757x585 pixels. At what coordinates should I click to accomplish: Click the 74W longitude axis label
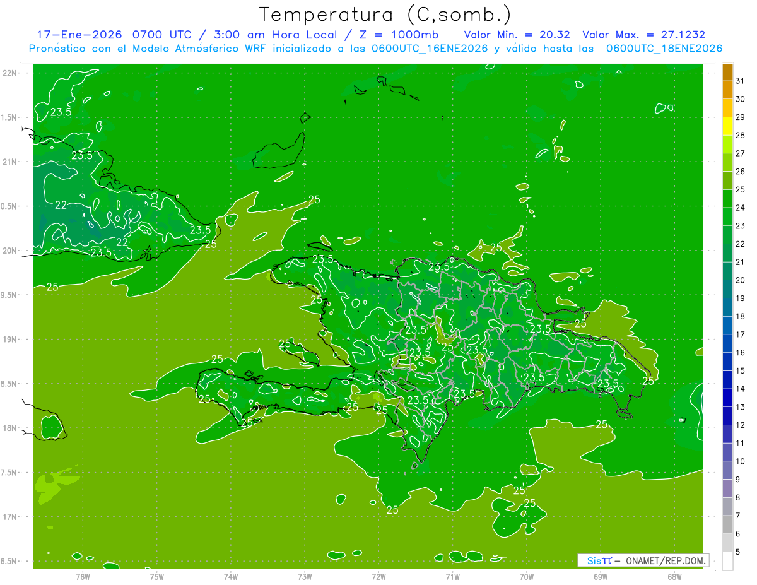tap(230, 576)
